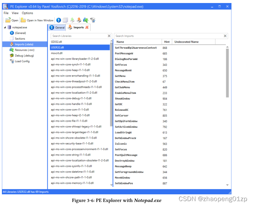Select PostQuitMessage import row
The width and height of the screenshot is (253, 206).
pos(170,155)
